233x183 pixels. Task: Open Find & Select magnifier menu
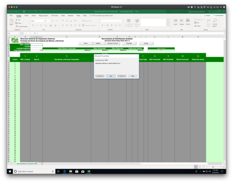(x=215, y=22)
